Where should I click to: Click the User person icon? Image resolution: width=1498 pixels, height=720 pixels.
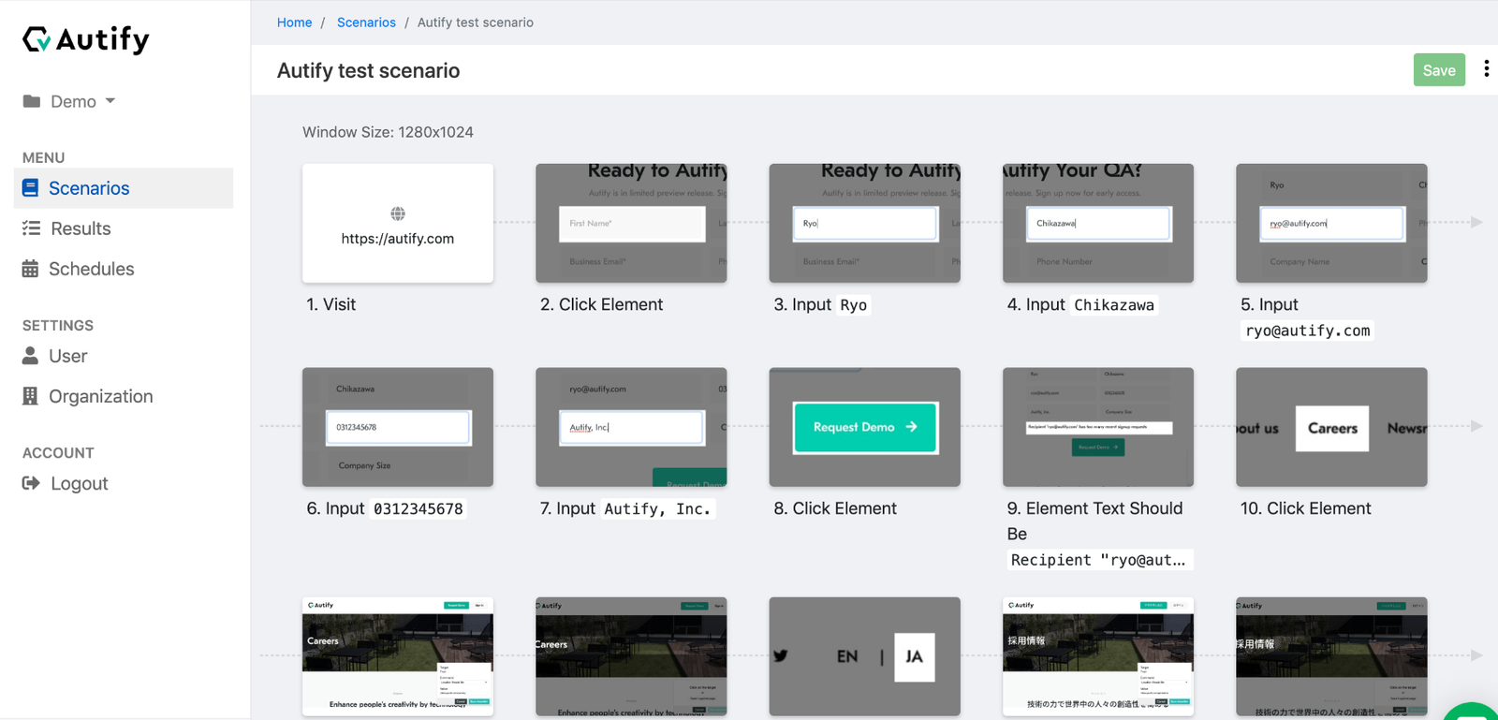[x=31, y=356]
